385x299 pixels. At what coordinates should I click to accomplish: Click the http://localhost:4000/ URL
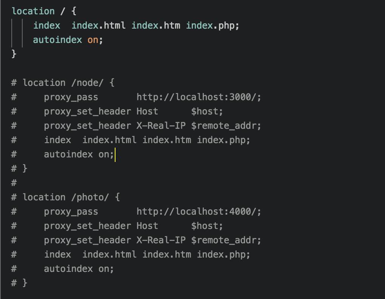point(199,211)
